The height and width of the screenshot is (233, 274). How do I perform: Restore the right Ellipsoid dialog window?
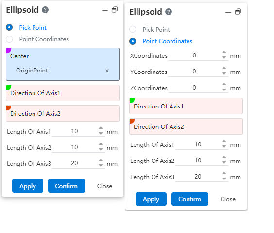(238, 12)
